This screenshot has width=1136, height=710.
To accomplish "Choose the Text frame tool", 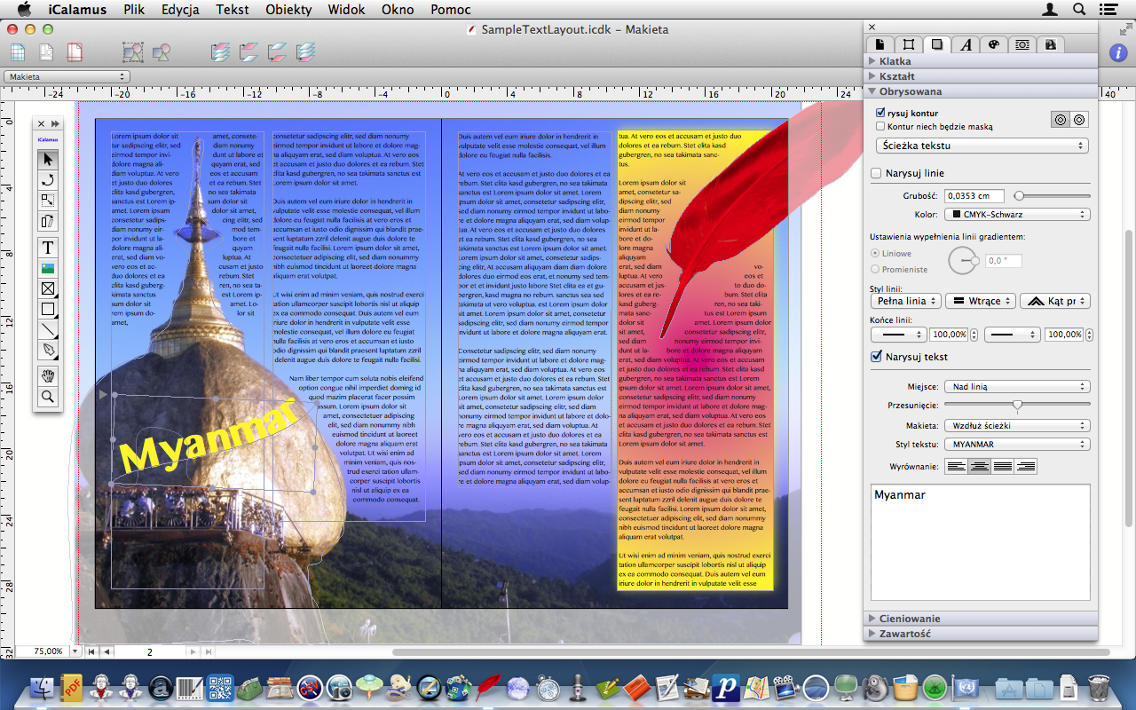I will tap(48, 248).
